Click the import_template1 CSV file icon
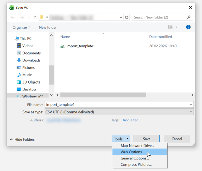 (63, 46)
